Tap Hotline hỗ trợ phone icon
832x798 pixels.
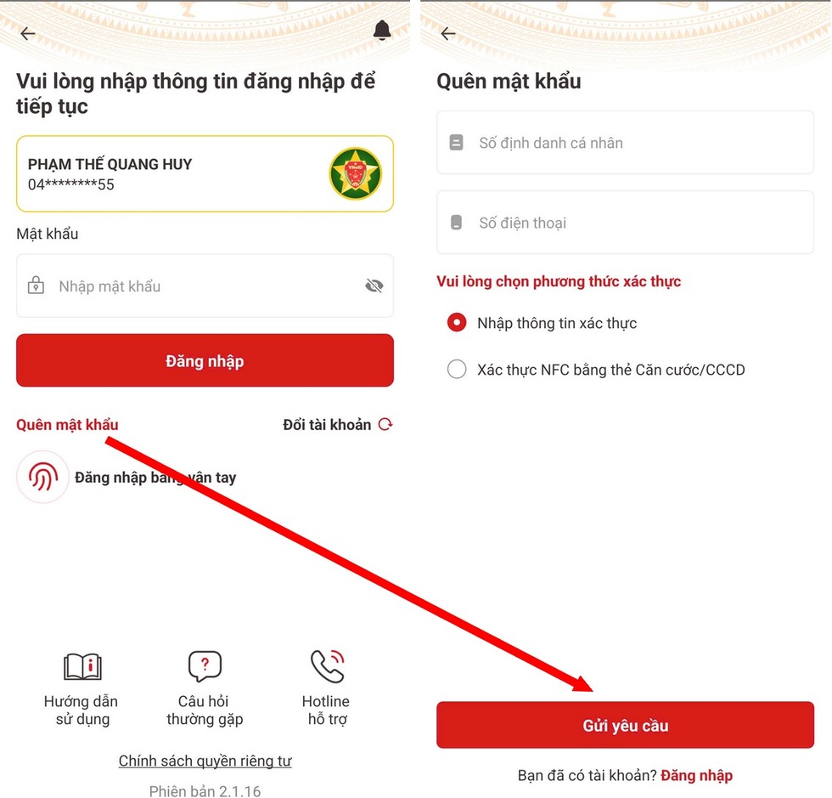(328, 665)
